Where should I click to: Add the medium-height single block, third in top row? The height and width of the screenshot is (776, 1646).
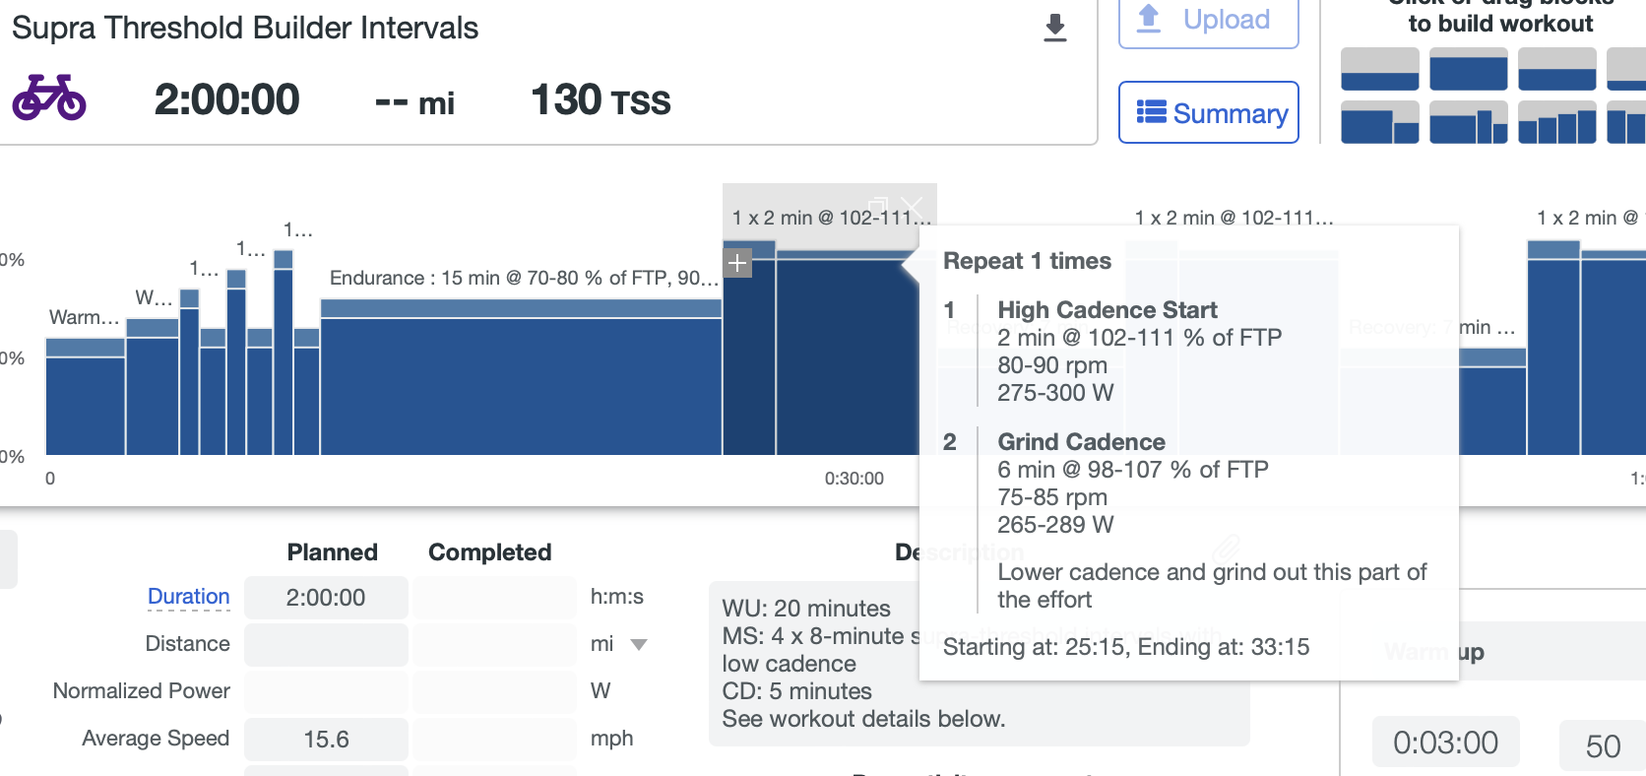click(1556, 71)
